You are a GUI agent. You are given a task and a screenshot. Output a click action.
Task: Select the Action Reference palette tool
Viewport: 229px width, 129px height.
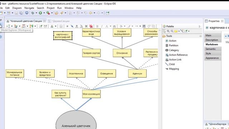tap(176, 55)
